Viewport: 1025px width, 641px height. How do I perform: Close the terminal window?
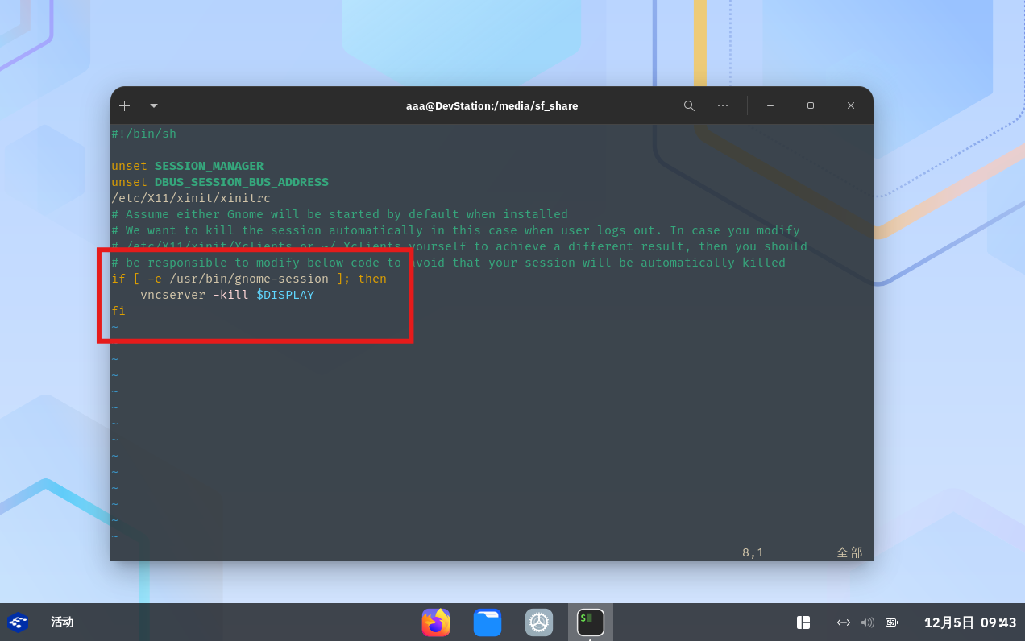coord(851,105)
